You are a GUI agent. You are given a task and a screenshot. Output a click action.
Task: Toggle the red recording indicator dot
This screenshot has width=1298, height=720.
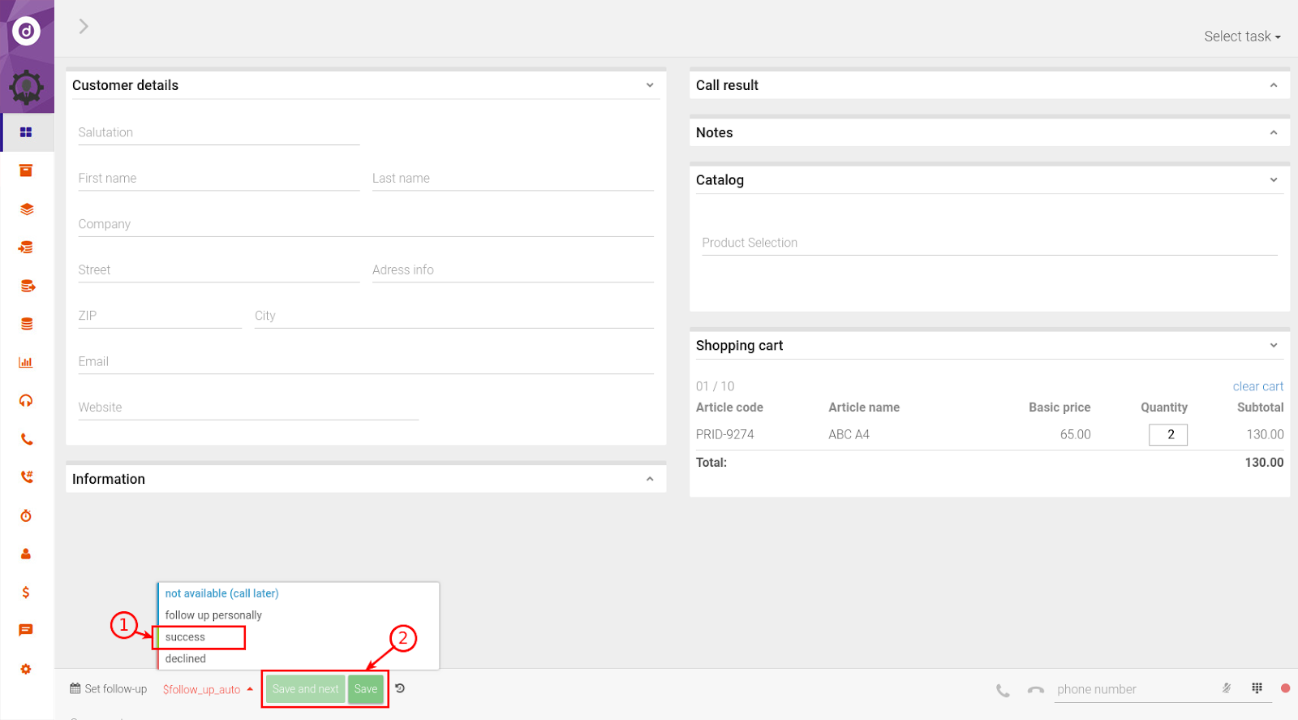click(x=1285, y=688)
